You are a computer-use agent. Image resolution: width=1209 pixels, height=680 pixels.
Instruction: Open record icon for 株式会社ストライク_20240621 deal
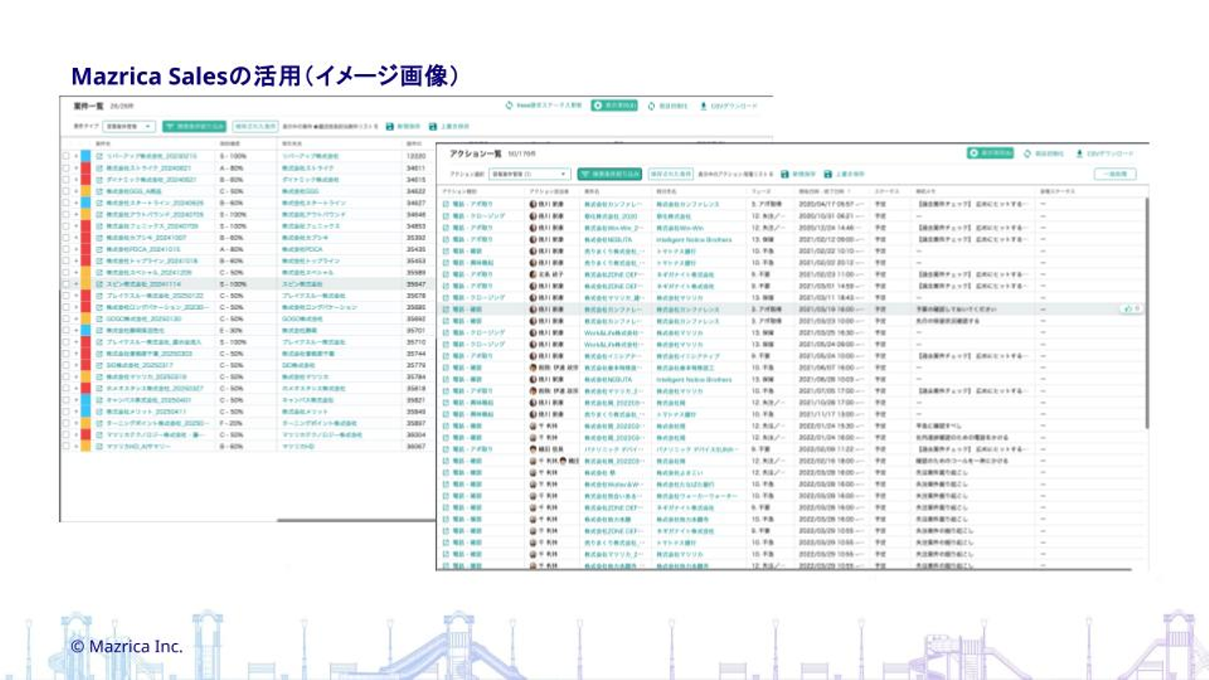(x=99, y=168)
